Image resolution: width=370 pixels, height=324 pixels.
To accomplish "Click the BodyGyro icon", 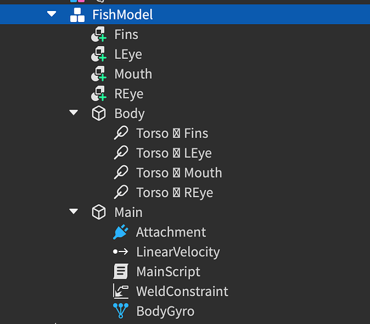I will (x=121, y=311).
